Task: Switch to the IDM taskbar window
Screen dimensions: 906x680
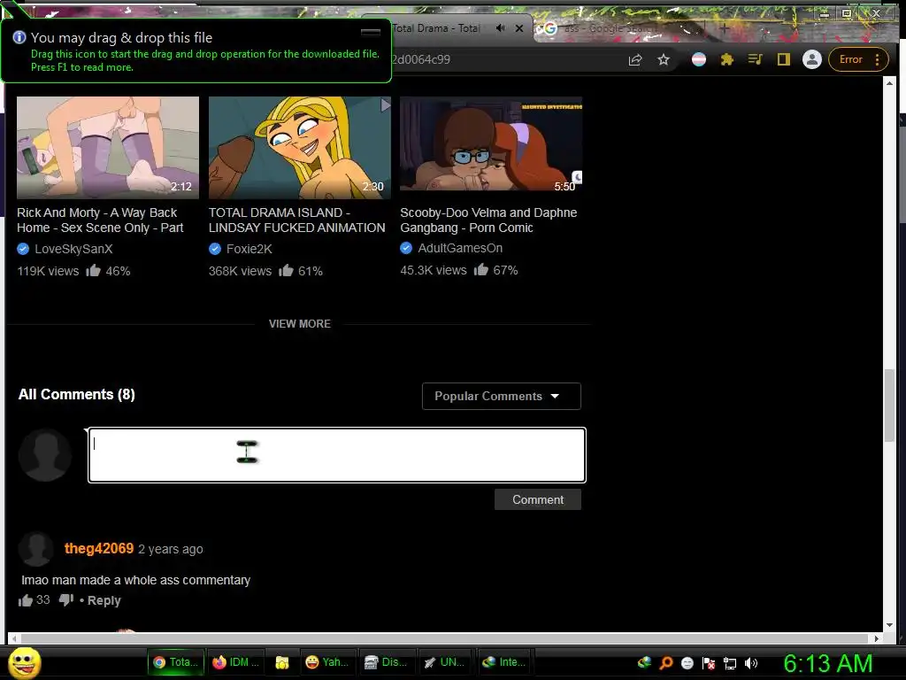Action: (235, 662)
